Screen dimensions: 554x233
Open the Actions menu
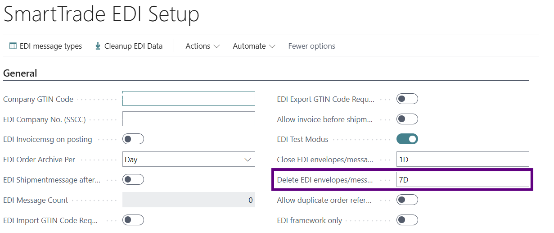click(x=202, y=46)
